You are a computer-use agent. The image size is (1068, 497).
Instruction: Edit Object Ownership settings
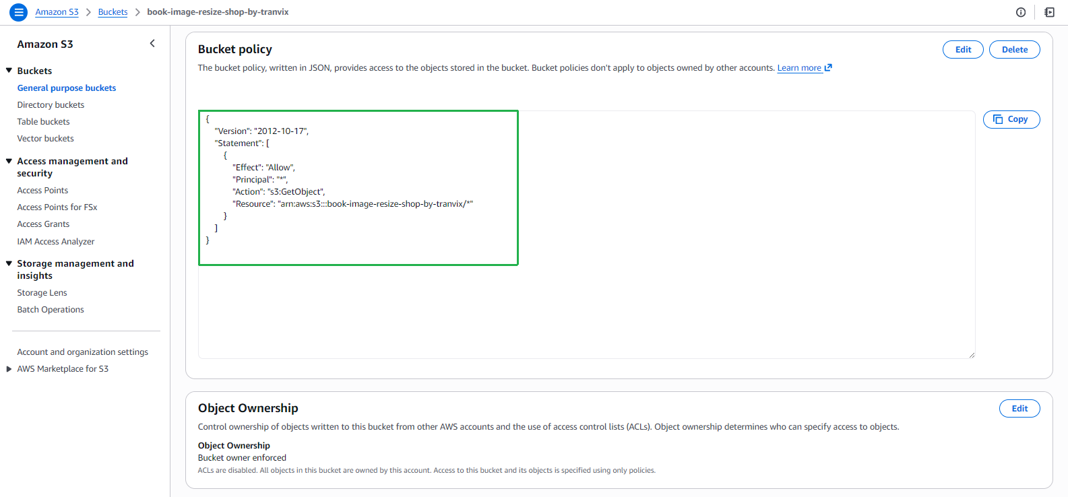tap(1019, 408)
